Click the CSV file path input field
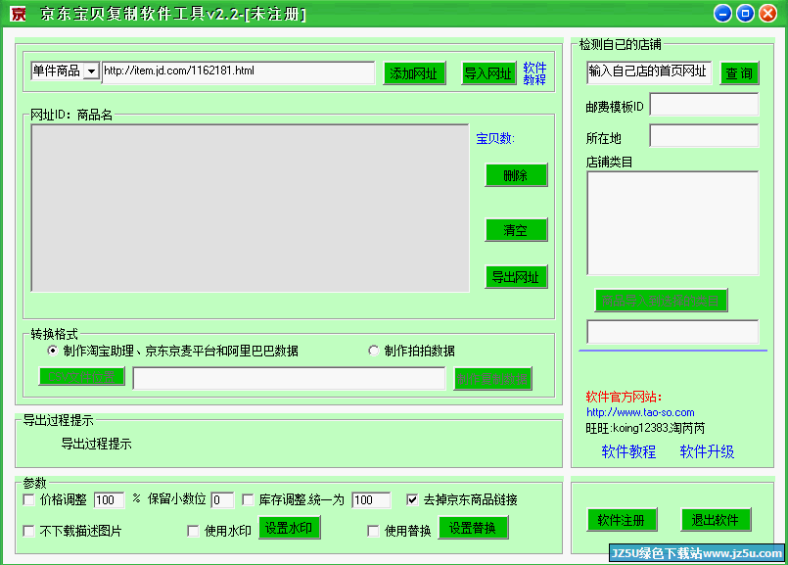 [x=289, y=379]
